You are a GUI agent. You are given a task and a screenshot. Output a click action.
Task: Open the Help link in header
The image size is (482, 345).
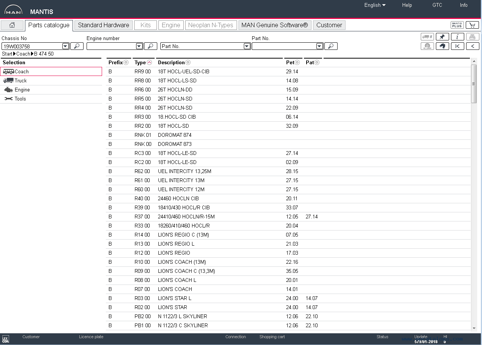pyautogui.click(x=407, y=5)
